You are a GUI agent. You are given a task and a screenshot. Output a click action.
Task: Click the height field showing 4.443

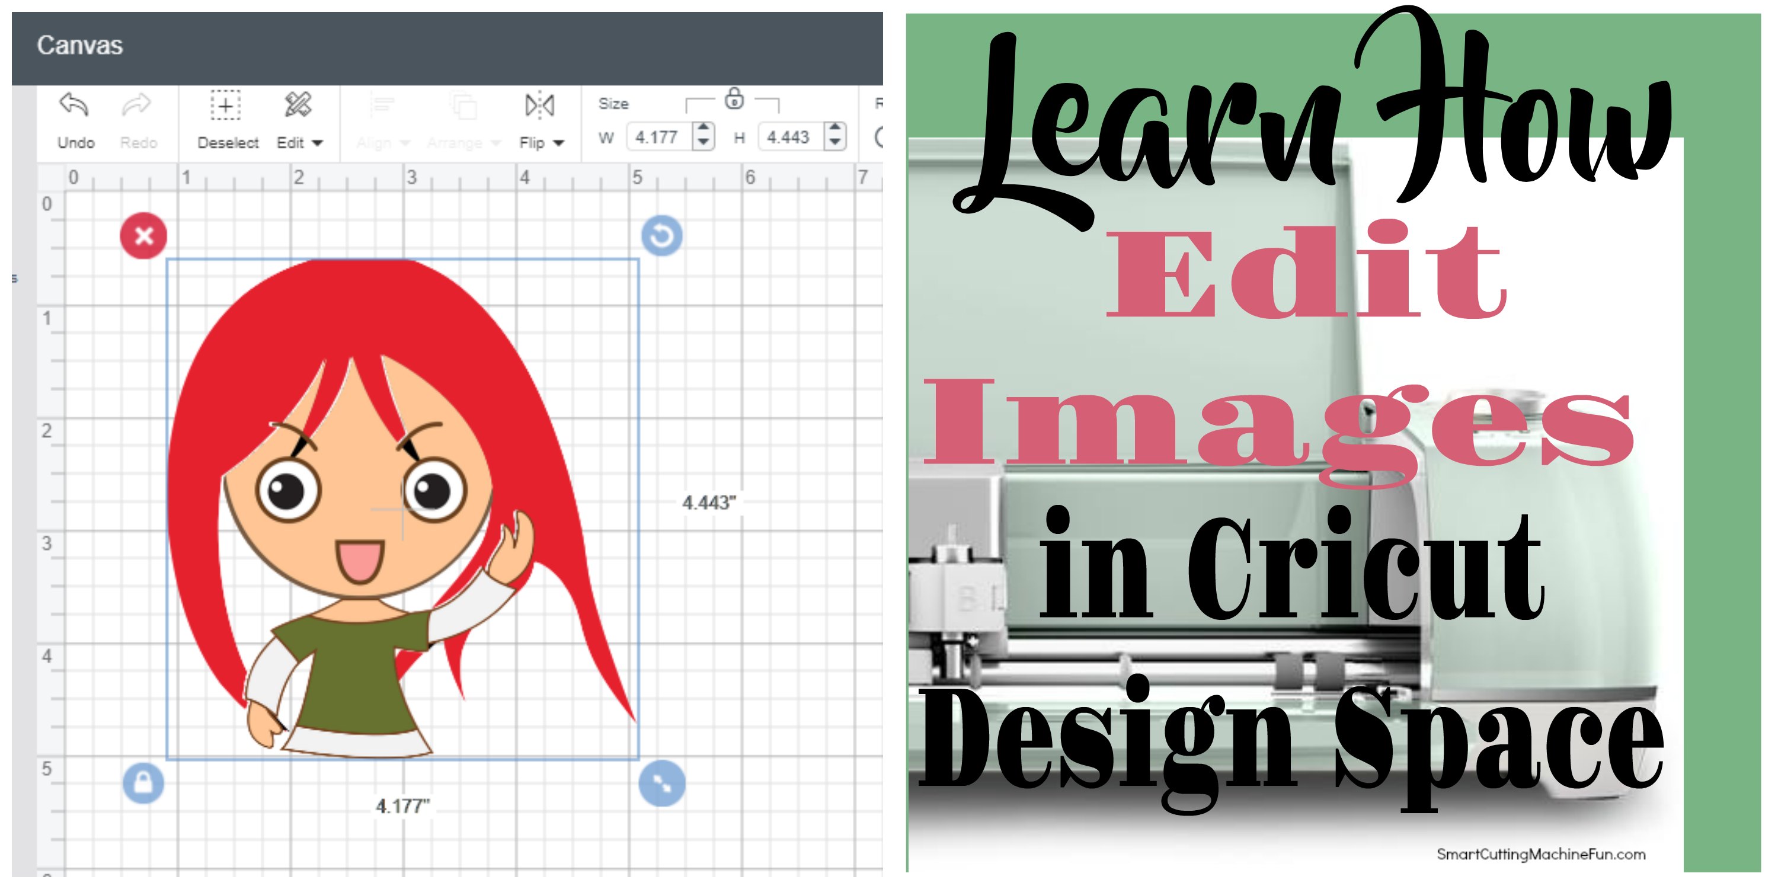click(x=792, y=137)
